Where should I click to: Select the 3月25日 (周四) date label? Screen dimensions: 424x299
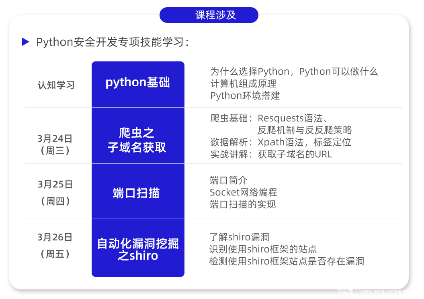[x=55, y=192]
